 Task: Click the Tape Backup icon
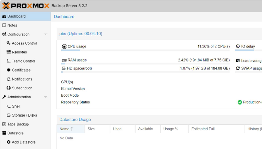[x=4, y=124]
